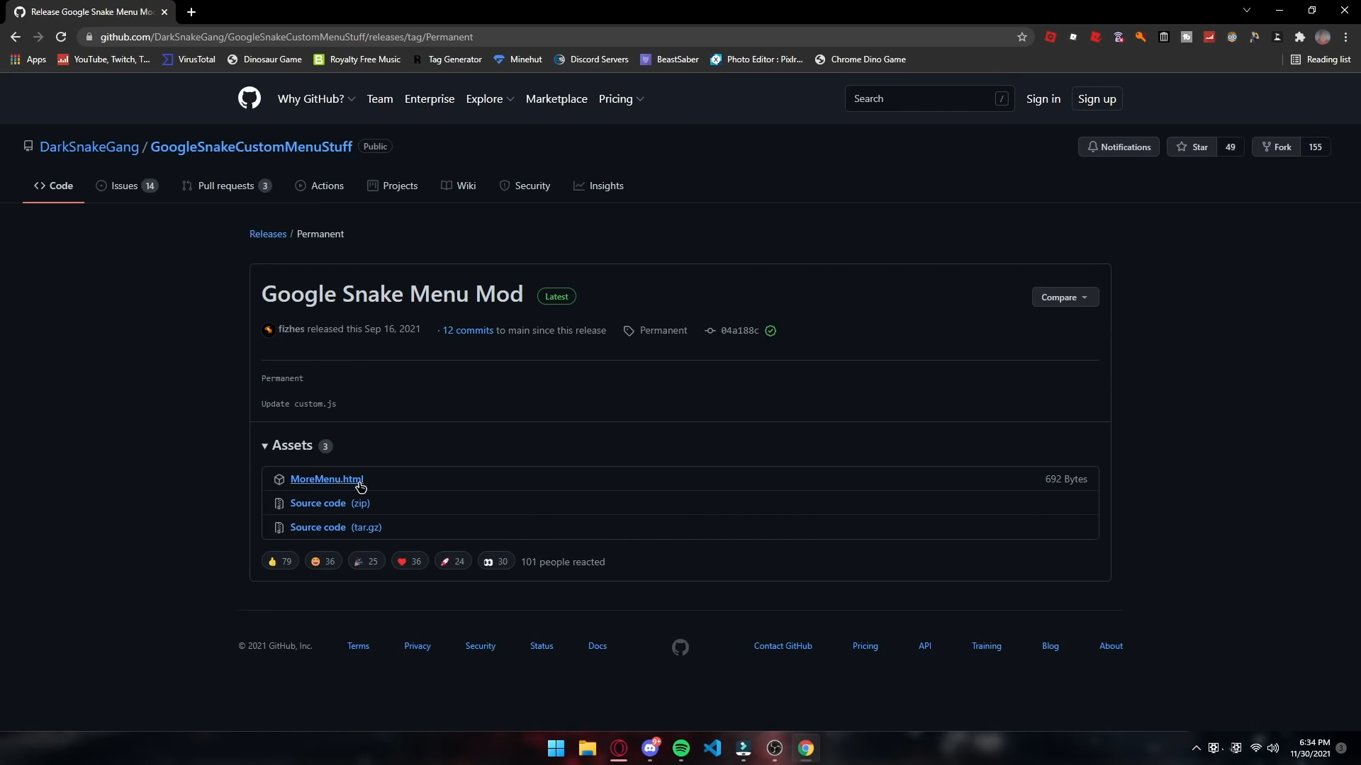This screenshot has width=1361, height=765.
Task: Go back with the browser back arrow
Action: click(x=16, y=37)
